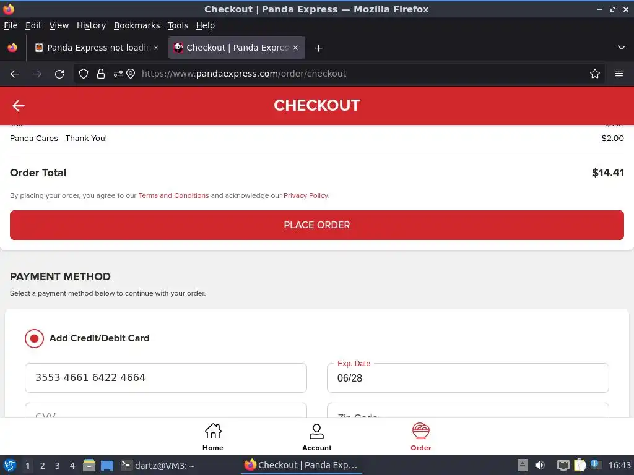Viewport: 634px width, 475px height.
Task: Open the Edit menu
Action: 33,25
